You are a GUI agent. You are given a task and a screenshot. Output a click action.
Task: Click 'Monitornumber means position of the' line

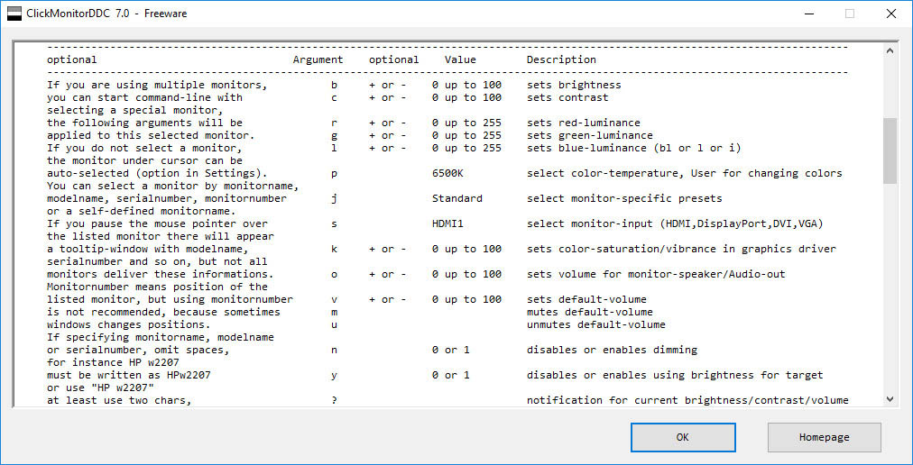157,287
